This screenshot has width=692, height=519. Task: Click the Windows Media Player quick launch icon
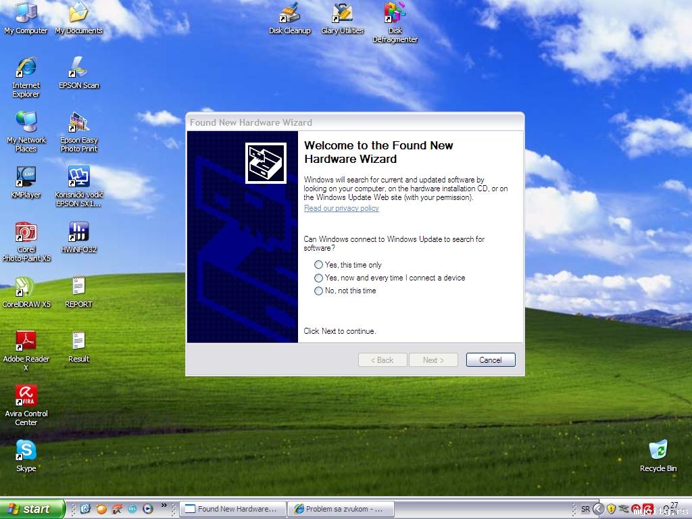click(x=148, y=509)
